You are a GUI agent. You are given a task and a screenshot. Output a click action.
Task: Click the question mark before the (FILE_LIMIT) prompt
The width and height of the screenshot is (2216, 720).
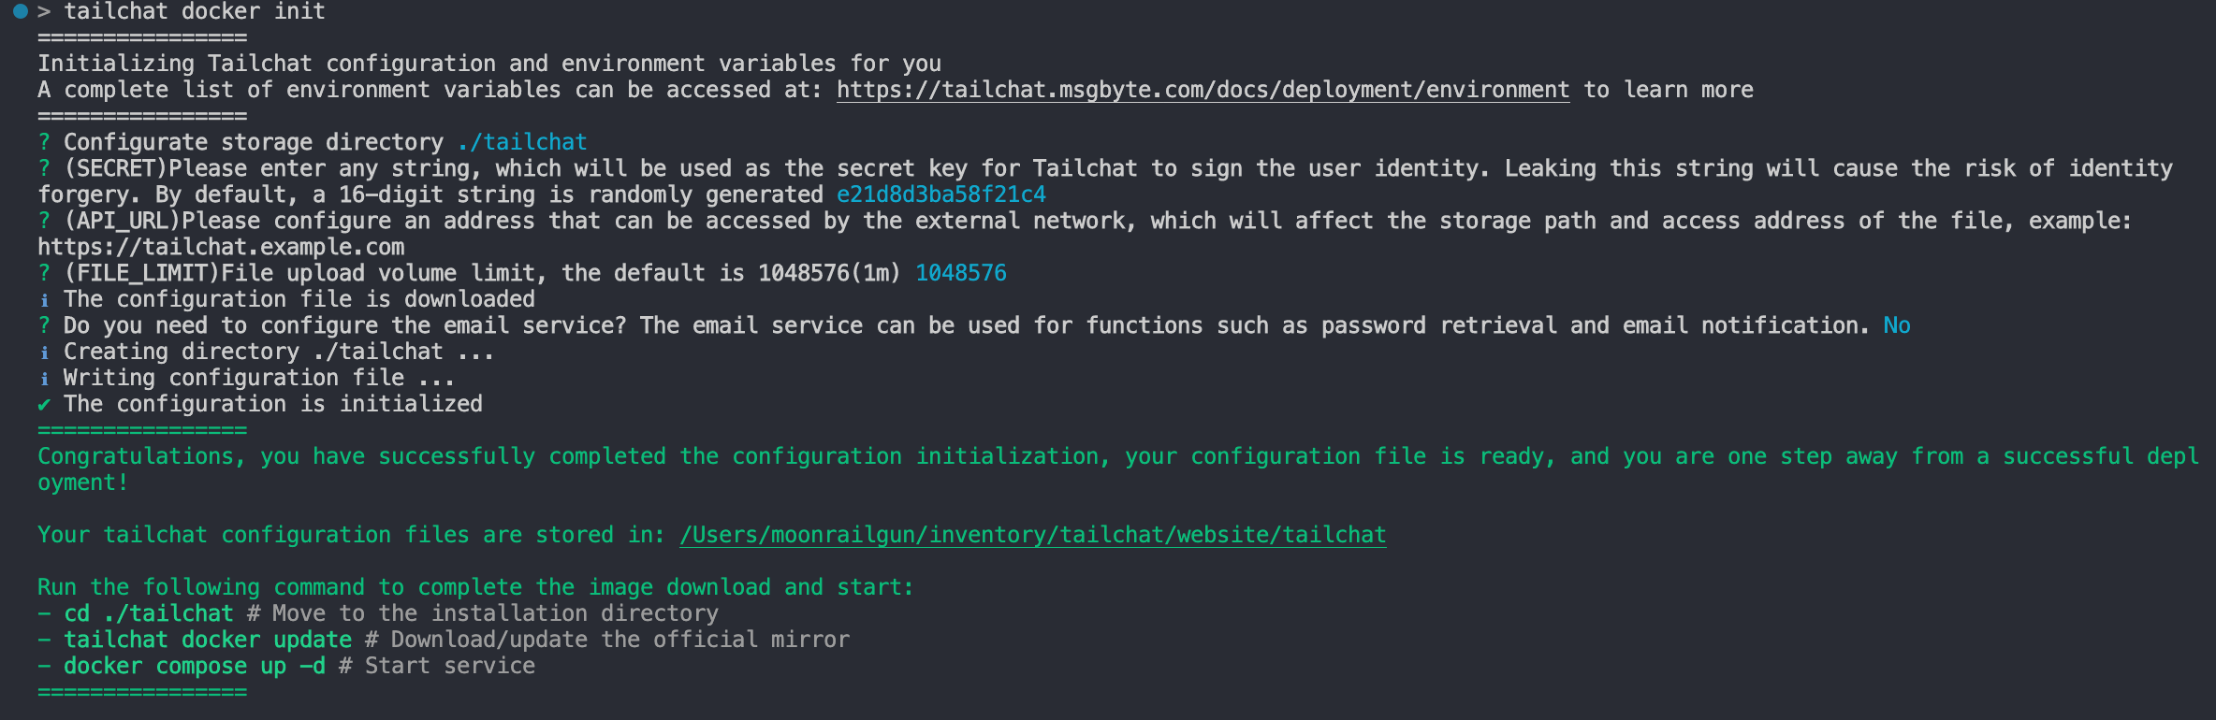click(x=44, y=273)
